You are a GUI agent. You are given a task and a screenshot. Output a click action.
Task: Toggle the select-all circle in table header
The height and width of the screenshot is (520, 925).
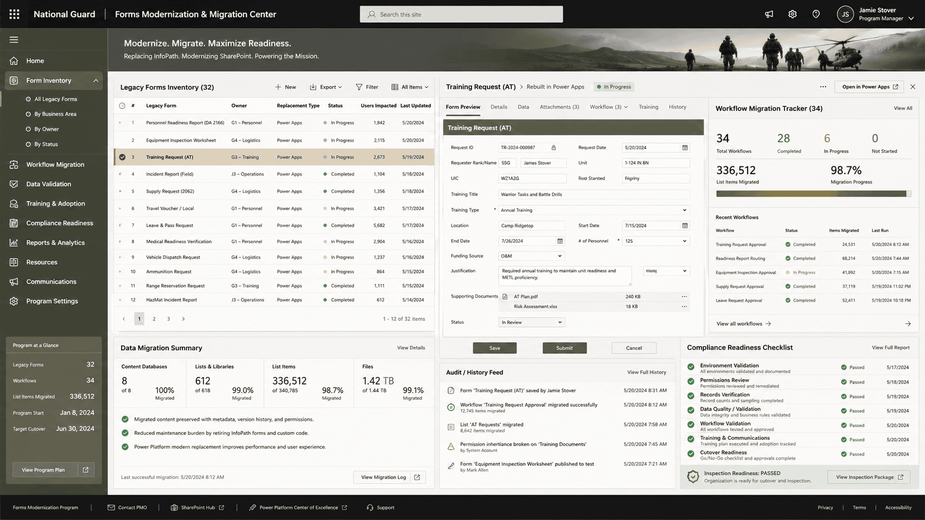[x=122, y=106]
